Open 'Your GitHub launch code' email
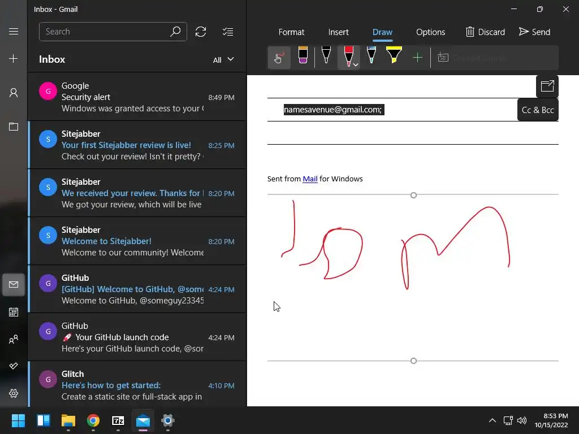Screen dimensions: 579x434 click(137, 337)
